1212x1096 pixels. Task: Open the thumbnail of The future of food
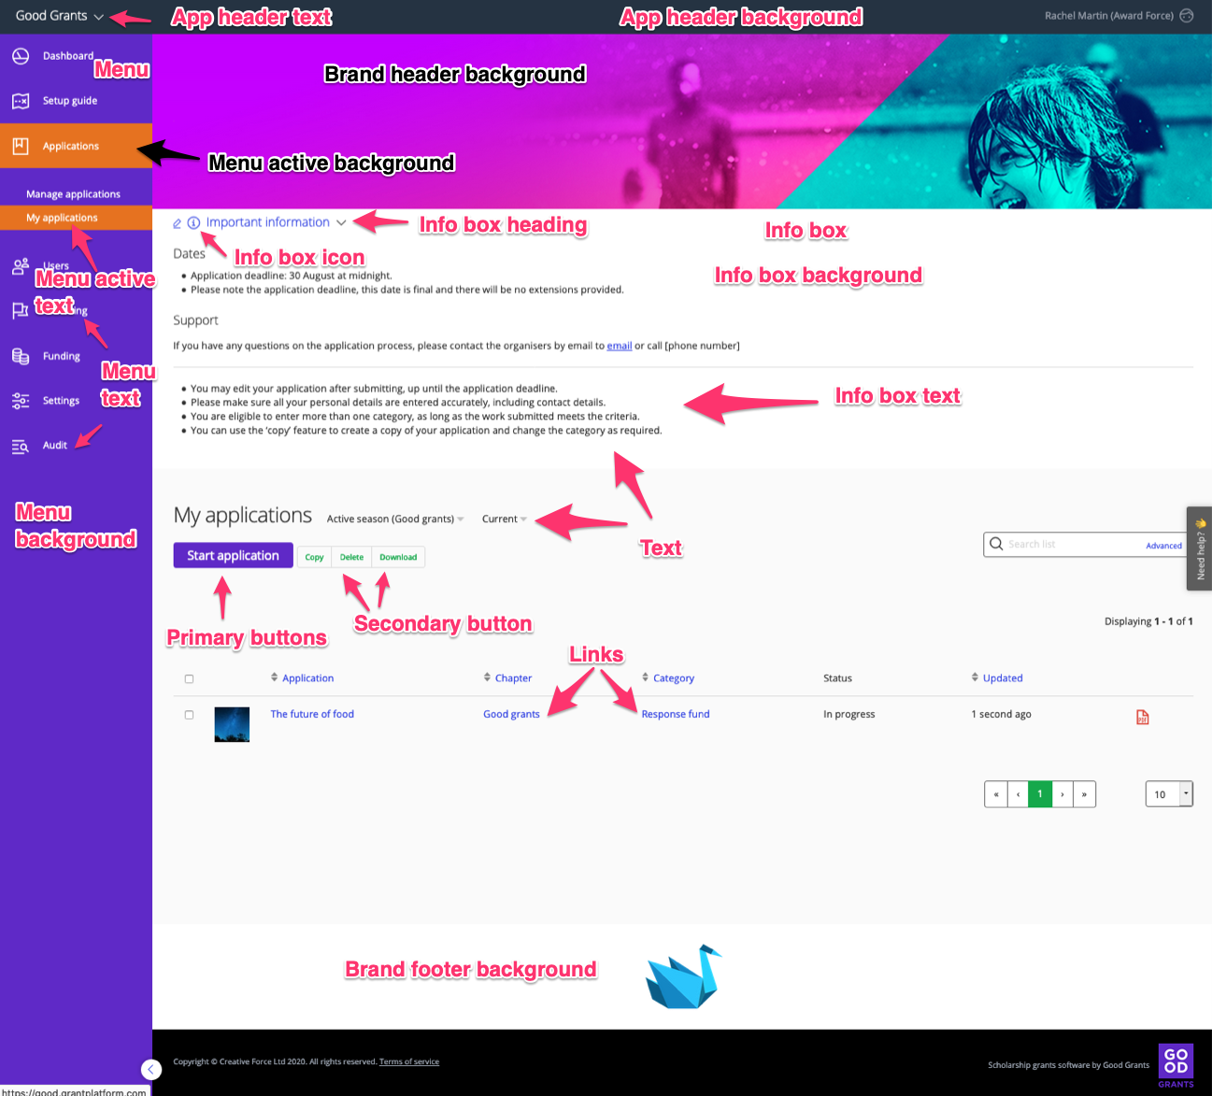(232, 724)
